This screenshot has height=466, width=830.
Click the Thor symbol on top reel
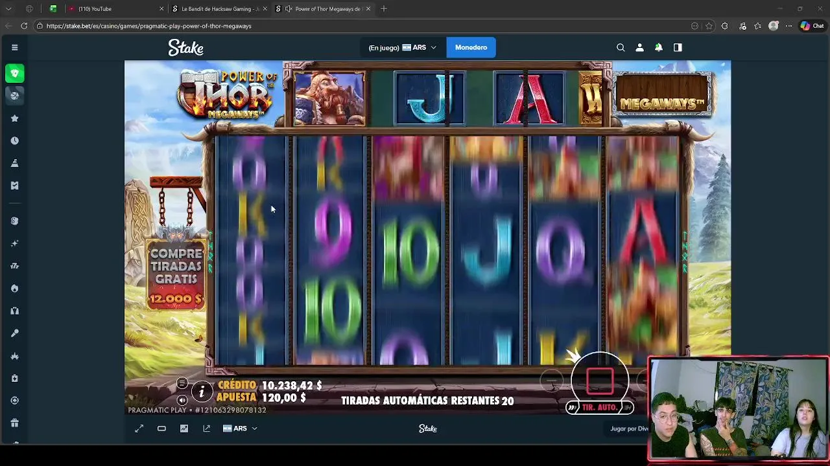[x=329, y=99]
